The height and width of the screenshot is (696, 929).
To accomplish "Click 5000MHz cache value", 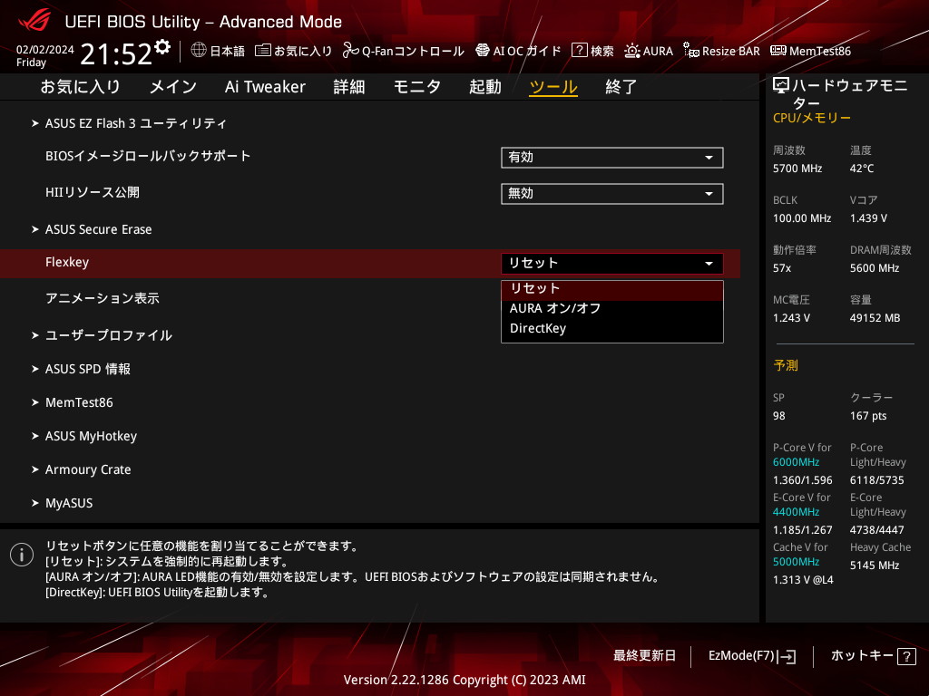I will 796,562.
